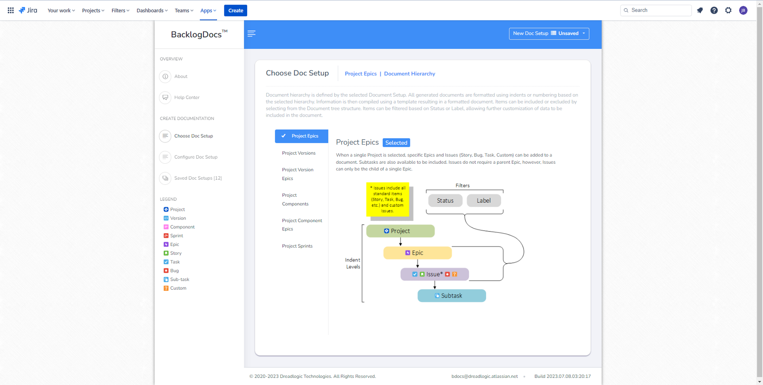Image resolution: width=763 pixels, height=385 pixels.
Task: Click the Story legend icon
Action: click(166, 253)
